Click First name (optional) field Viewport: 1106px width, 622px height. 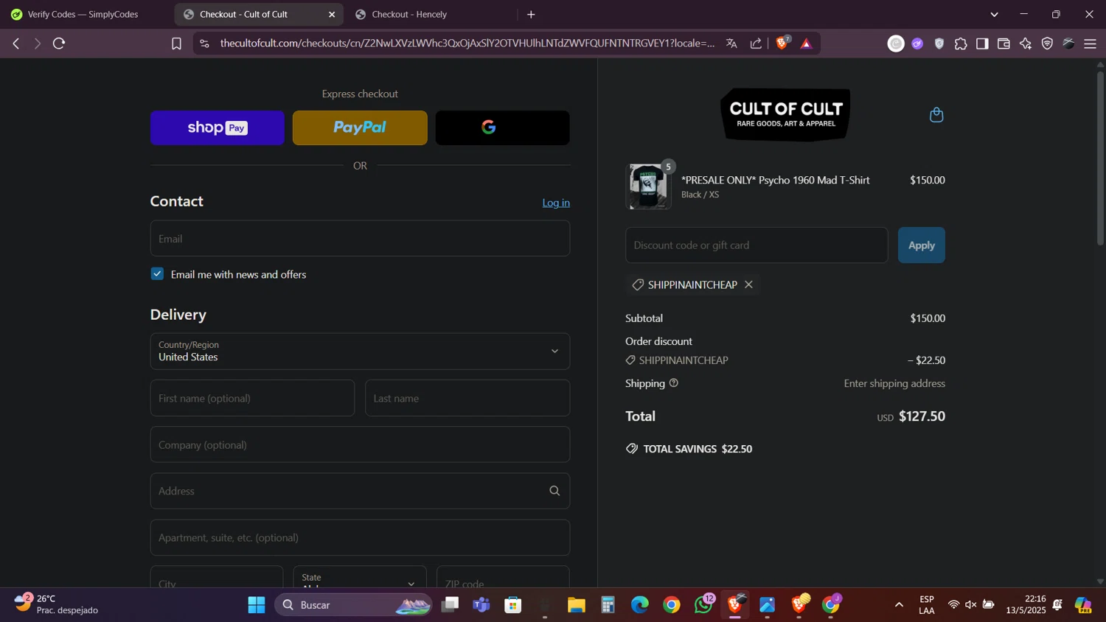coord(252,398)
